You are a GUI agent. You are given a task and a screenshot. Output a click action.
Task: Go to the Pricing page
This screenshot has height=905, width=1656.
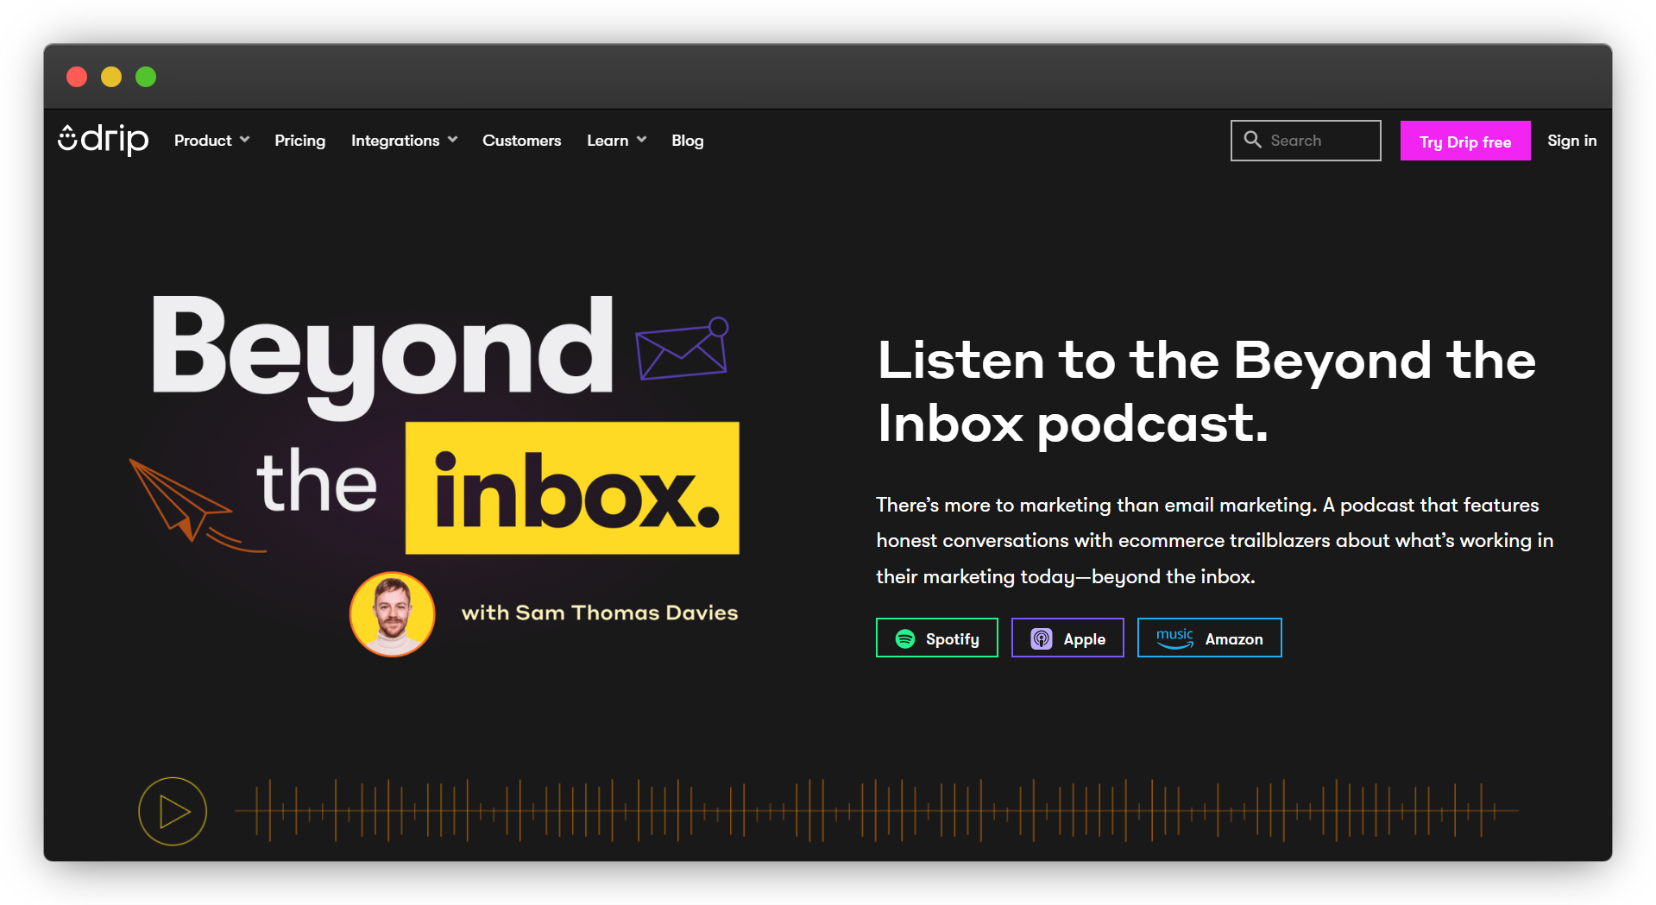[x=299, y=141]
